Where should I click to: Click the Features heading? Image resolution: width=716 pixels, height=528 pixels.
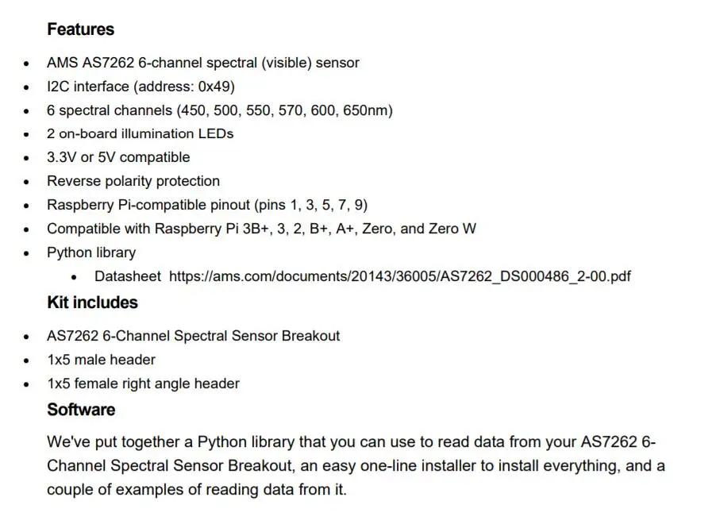coord(80,29)
